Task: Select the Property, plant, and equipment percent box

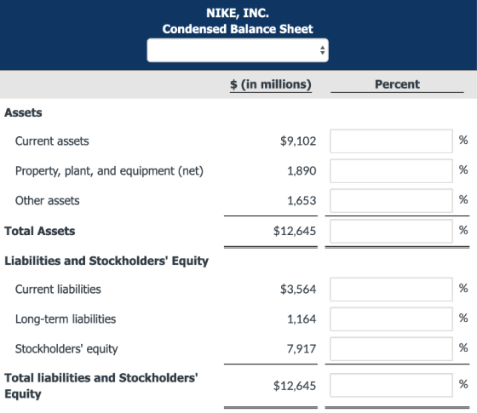Action: point(391,171)
